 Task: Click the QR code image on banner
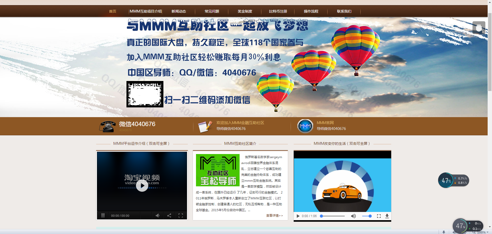pos(145,94)
